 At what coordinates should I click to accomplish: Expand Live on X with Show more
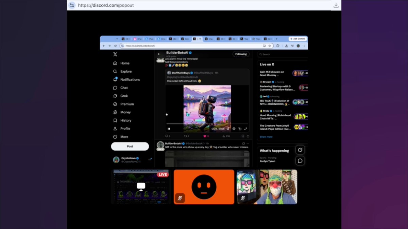[x=266, y=137]
